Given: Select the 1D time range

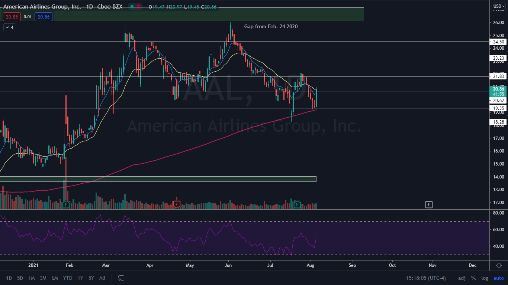Looking at the screenshot, I should tap(9, 278).
